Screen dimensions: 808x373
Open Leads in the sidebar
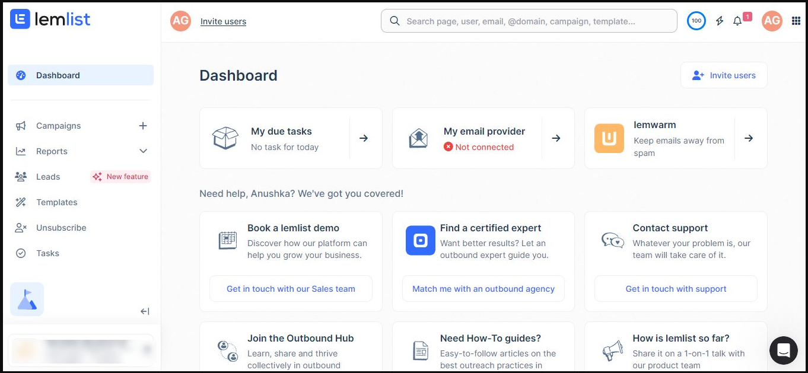click(x=48, y=177)
